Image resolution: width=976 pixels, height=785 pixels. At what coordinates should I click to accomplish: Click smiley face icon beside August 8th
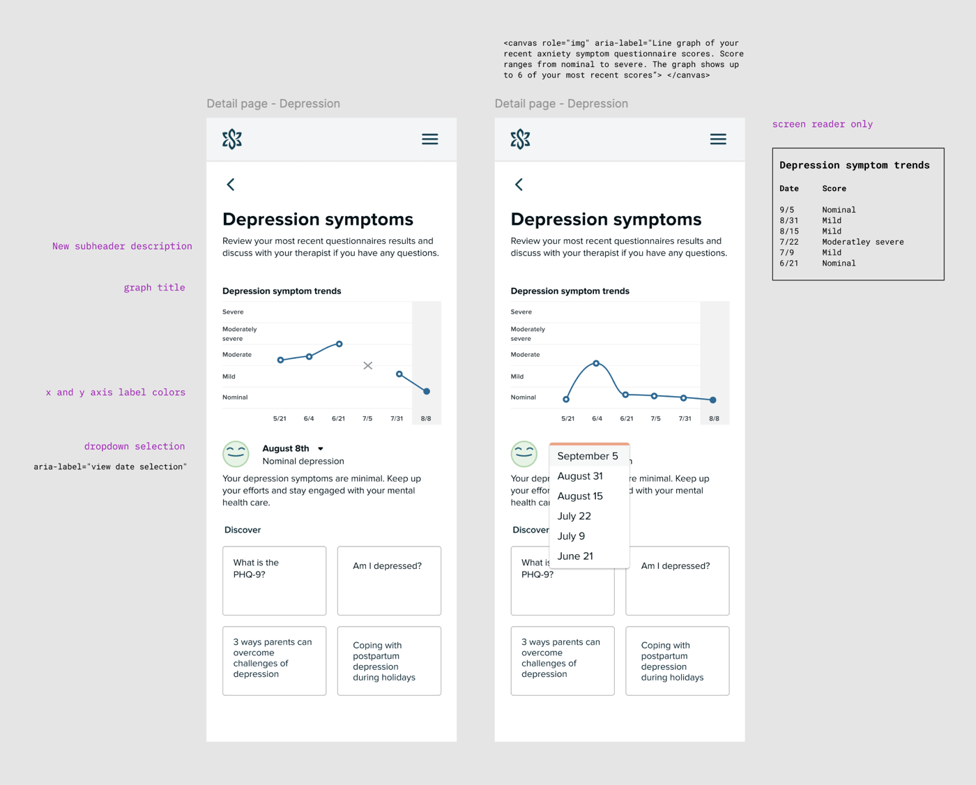click(236, 454)
